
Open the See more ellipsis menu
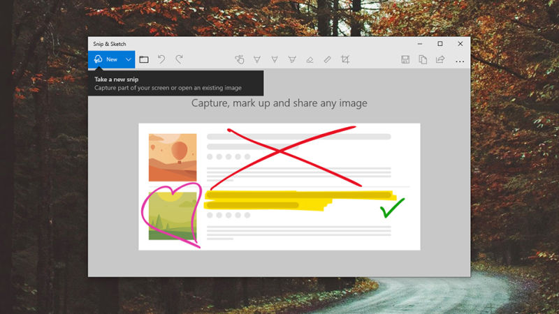pyautogui.click(x=459, y=61)
